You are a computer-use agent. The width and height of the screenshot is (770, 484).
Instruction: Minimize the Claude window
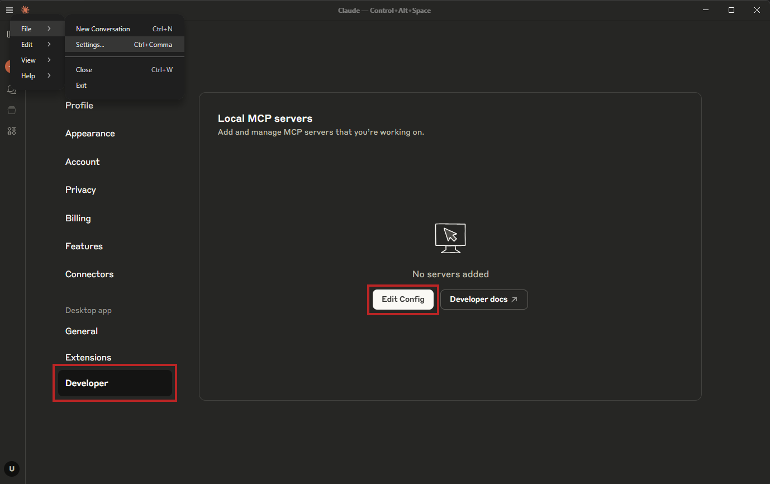pos(706,10)
